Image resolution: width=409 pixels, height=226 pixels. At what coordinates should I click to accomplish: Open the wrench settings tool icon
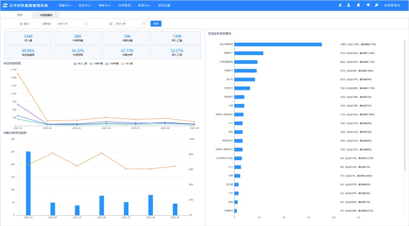point(377,5)
